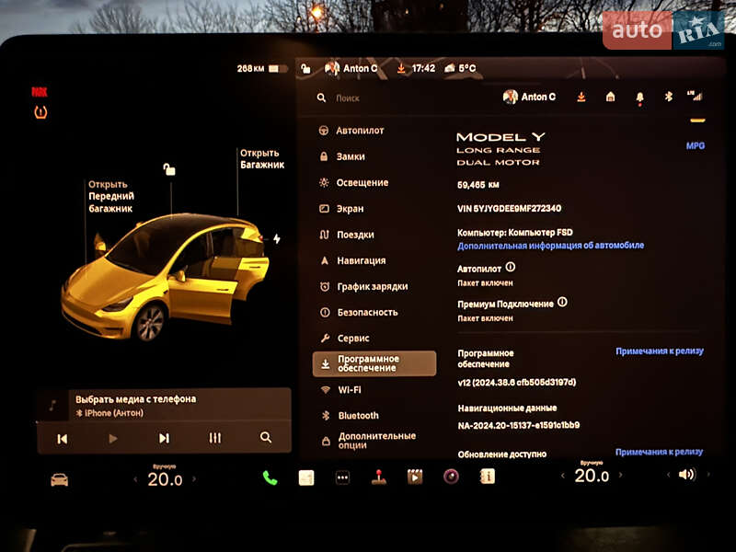Open the dashcam camera app
736x552 pixels.
451,477
